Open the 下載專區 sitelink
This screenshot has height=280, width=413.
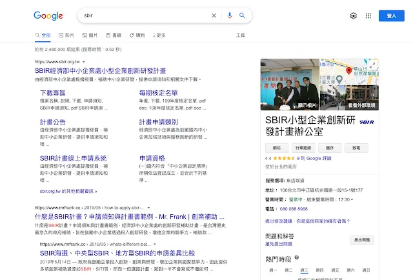(53, 93)
